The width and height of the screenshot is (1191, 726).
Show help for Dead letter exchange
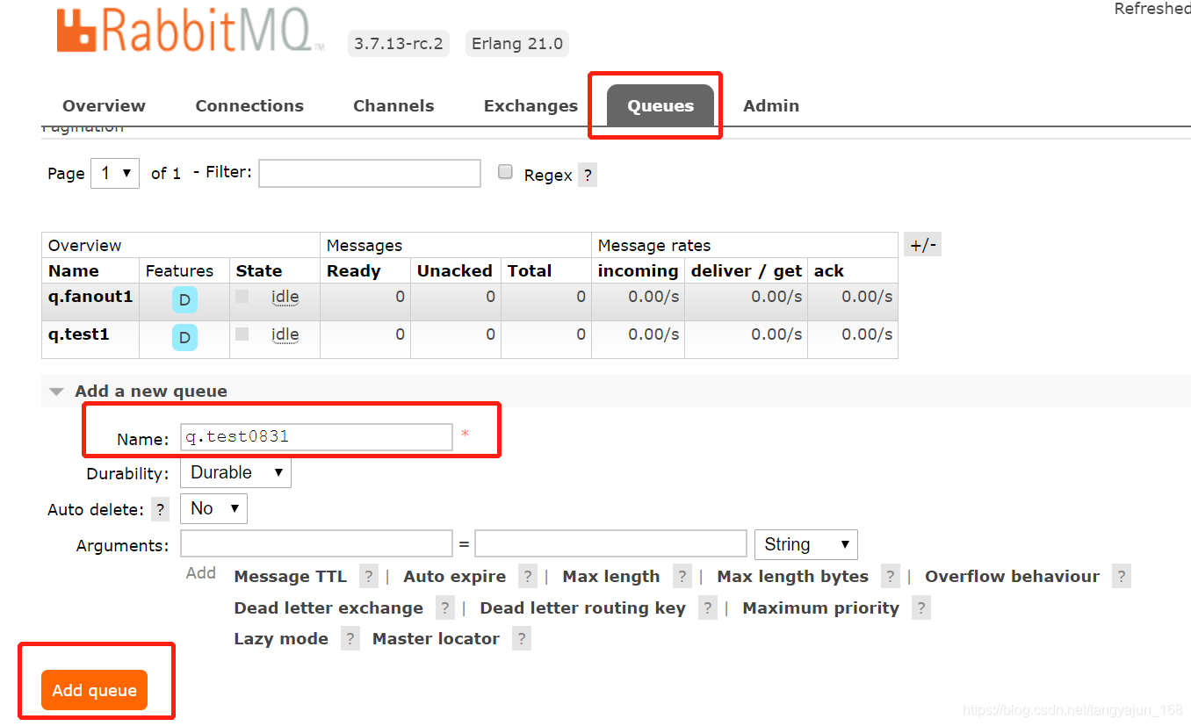(x=445, y=608)
